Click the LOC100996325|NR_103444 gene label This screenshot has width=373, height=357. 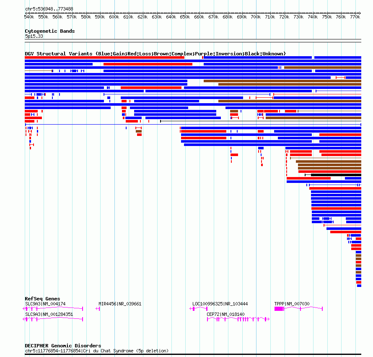coord(220,304)
